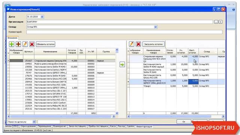The width and height of the screenshot is (240, 135).
Task: Open the 'Поиск по артикулу' search type dropdown
Action: tap(34, 122)
